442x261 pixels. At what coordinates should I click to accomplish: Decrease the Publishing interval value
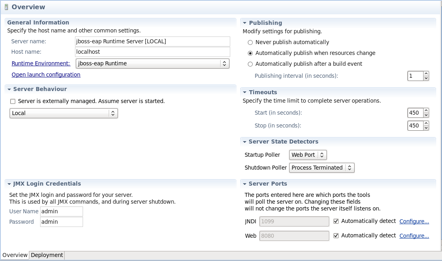click(426, 78)
